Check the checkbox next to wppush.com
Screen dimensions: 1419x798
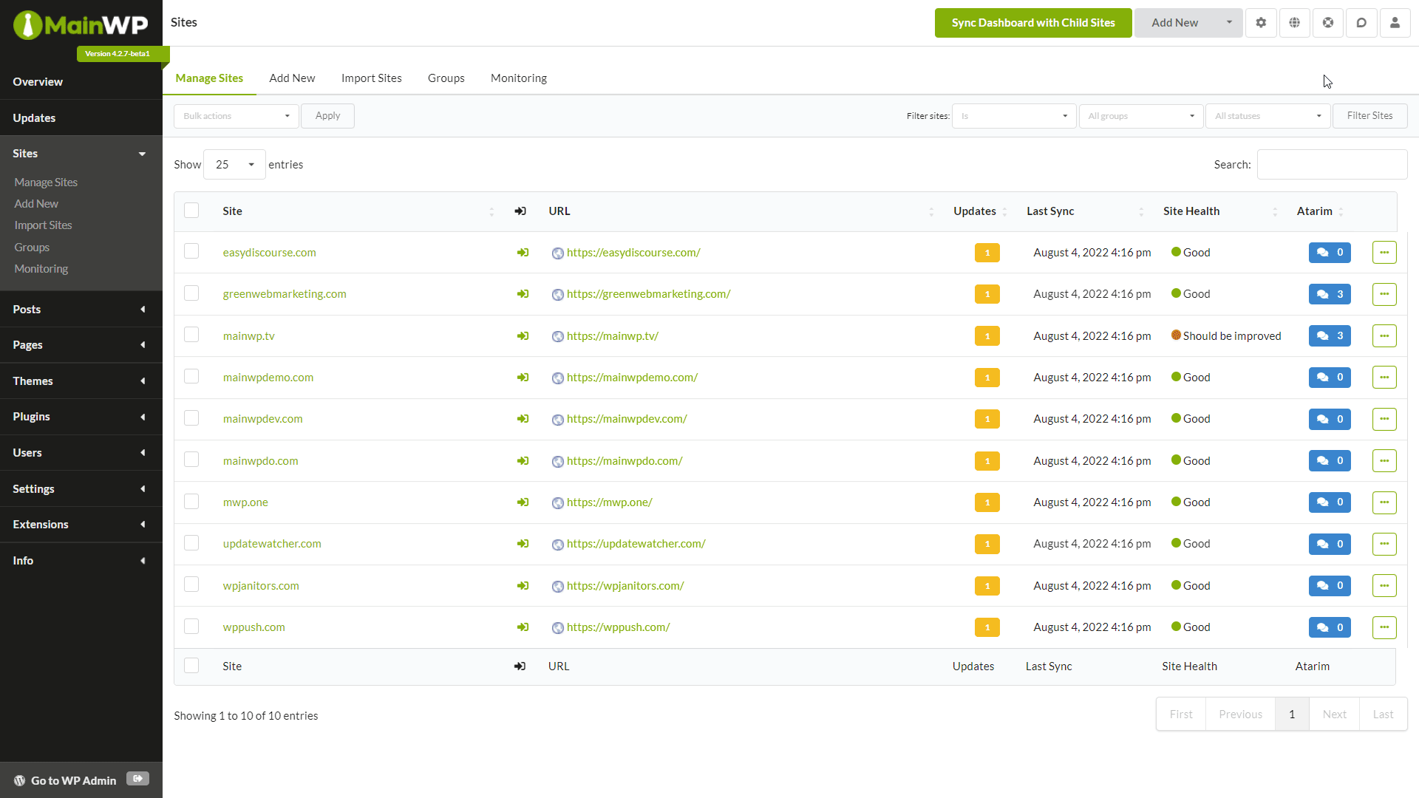pos(191,626)
